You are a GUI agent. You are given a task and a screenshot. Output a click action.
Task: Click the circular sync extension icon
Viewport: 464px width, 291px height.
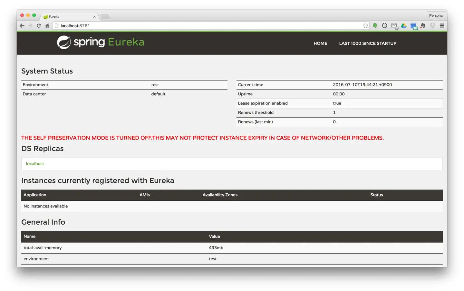click(x=384, y=26)
